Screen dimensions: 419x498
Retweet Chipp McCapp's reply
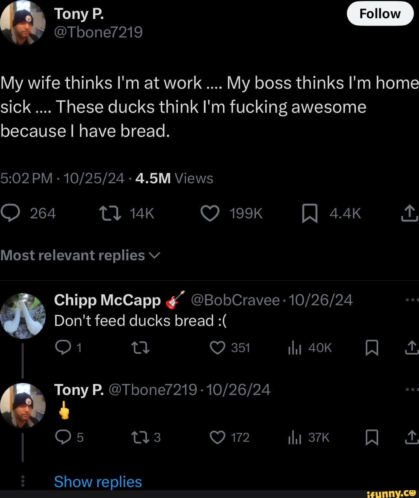click(140, 348)
